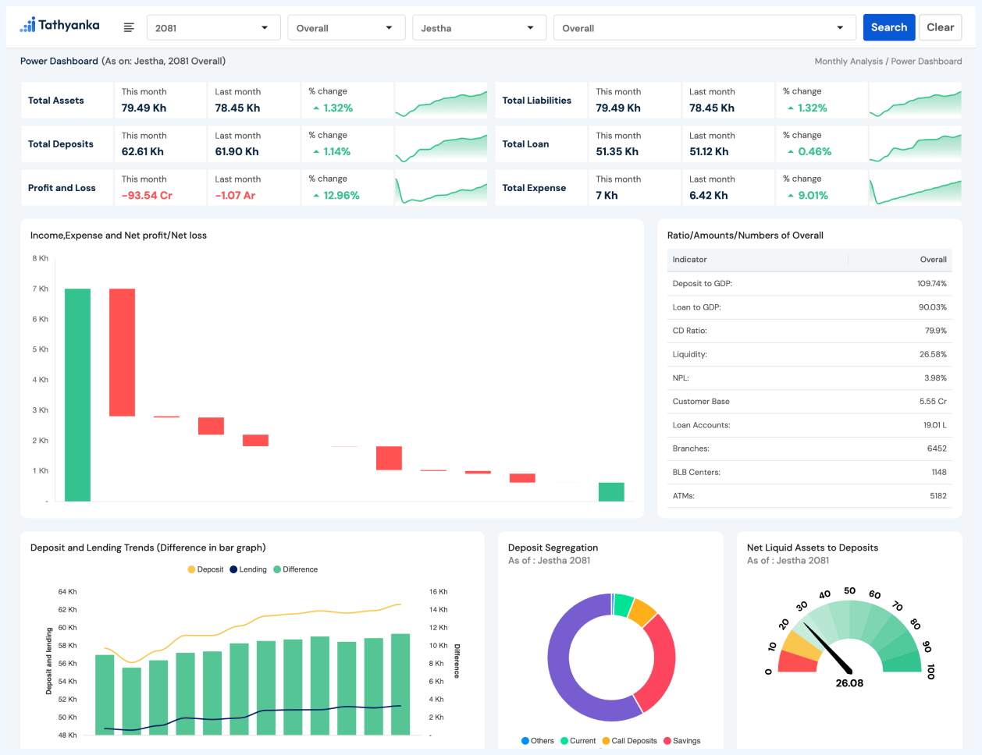Click the Indicator column header
Viewport: 982px width, 755px height.
[x=690, y=260]
